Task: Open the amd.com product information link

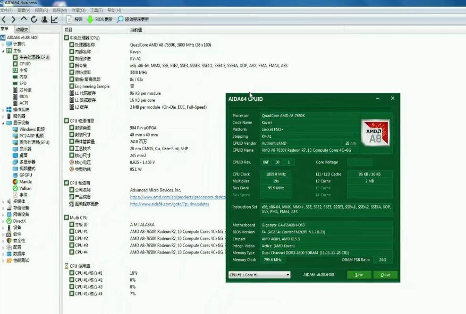Action: 177,197
